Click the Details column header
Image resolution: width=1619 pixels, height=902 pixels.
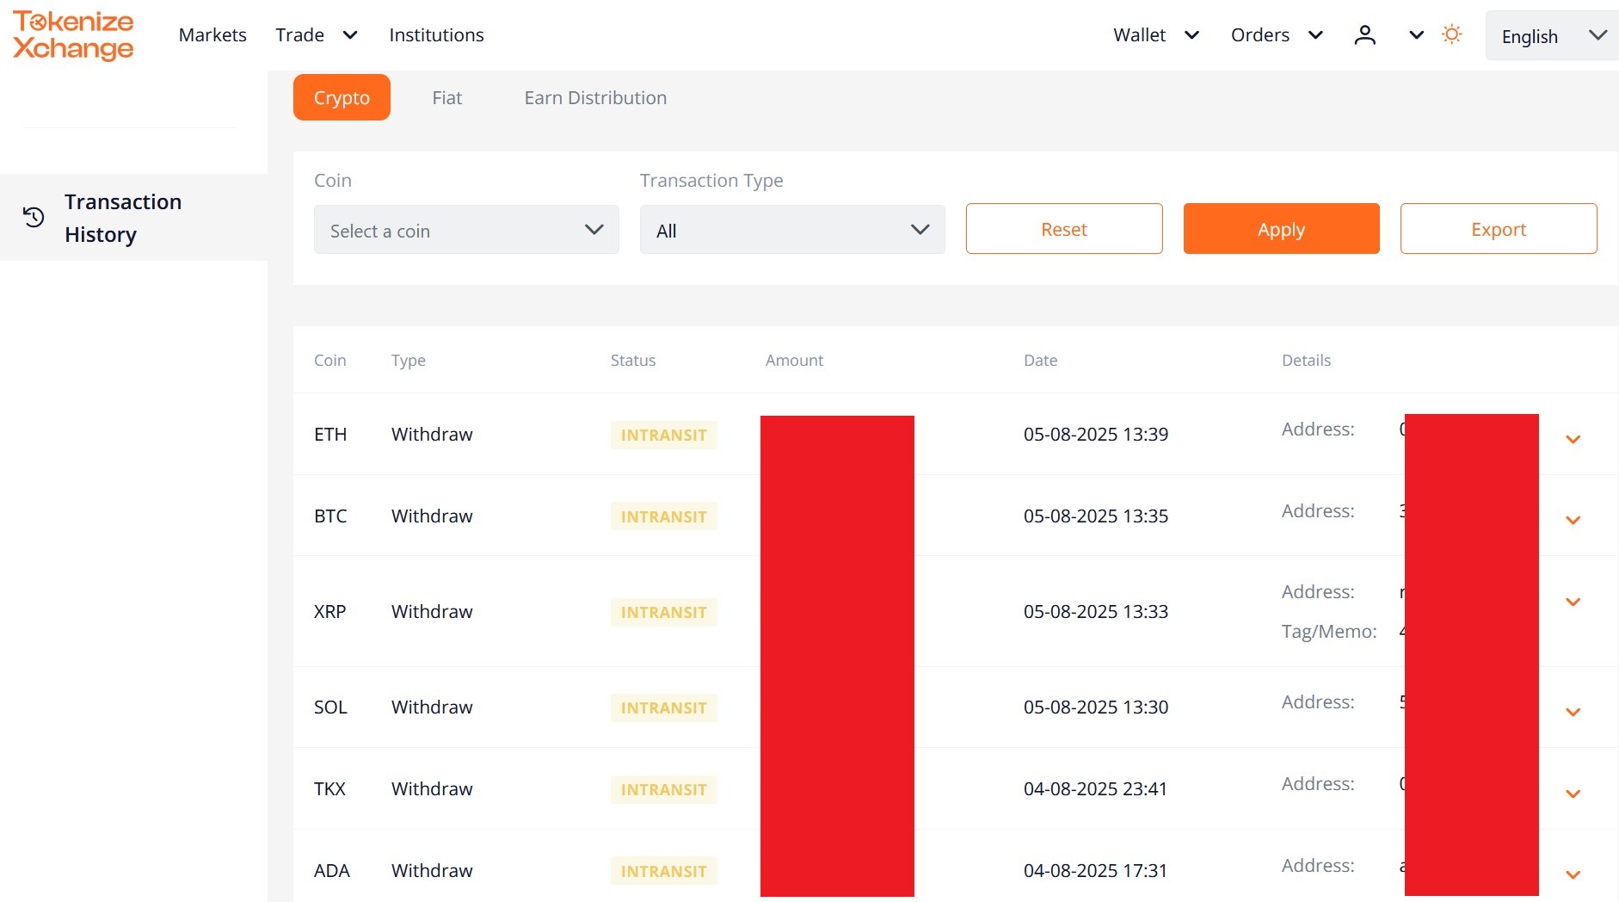[1306, 361]
